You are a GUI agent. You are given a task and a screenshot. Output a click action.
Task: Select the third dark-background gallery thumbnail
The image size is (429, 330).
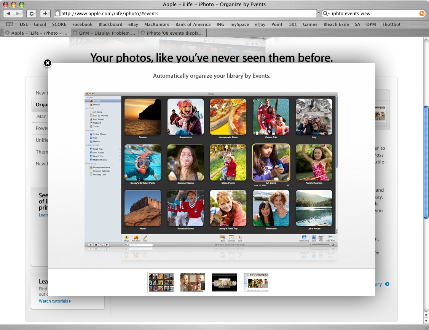[224, 282]
